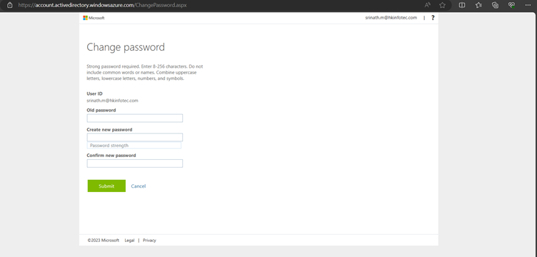This screenshot has height=257, width=537.
Task: Open the help question mark icon
Action: [x=433, y=18]
